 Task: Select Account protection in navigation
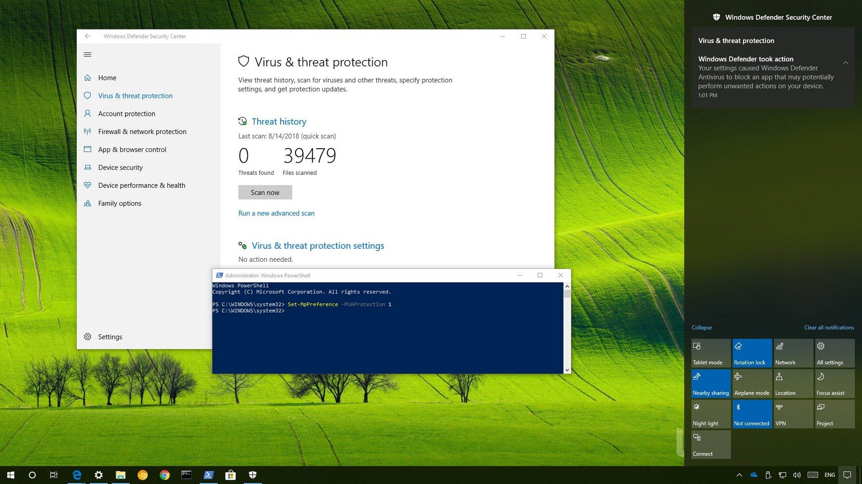pos(126,113)
